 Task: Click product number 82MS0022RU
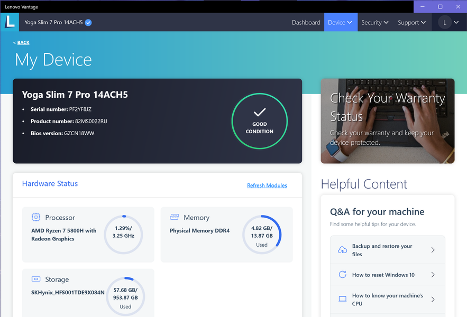click(x=91, y=121)
